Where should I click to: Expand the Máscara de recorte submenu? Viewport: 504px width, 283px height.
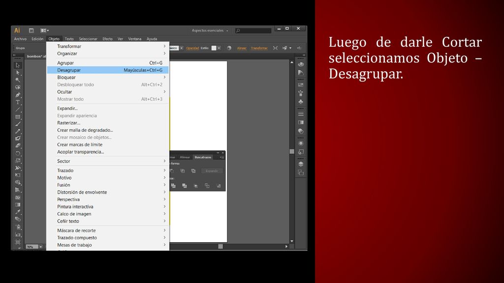point(108,230)
